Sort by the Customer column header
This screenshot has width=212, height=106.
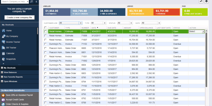[56, 28]
